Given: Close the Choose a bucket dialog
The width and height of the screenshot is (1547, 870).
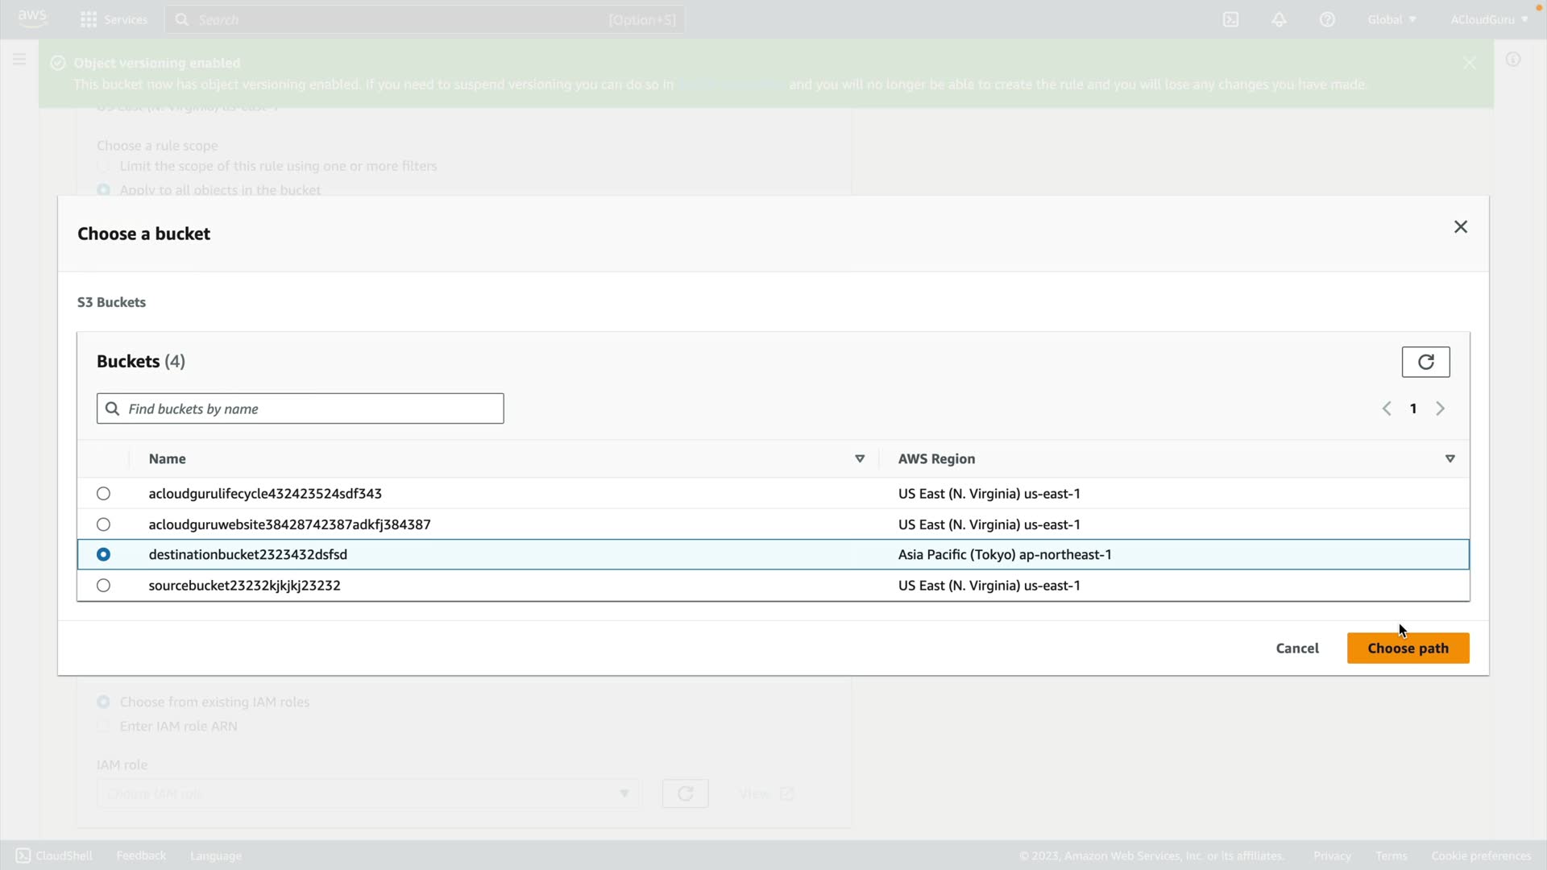Looking at the screenshot, I should pos(1460,227).
